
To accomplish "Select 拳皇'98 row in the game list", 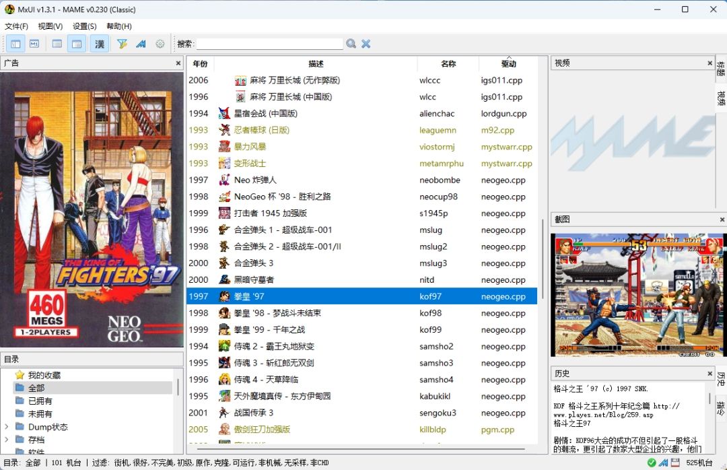I will pyautogui.click(x=303, y=312).
